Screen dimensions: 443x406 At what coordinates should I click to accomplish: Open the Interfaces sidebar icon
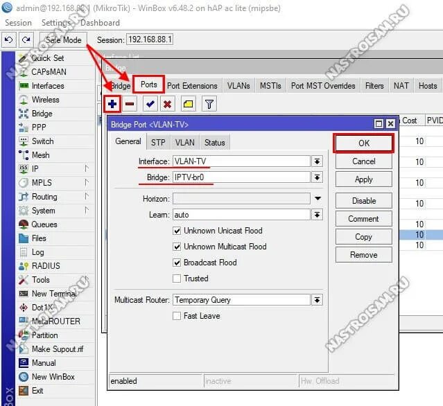click(x=24, y=85)
